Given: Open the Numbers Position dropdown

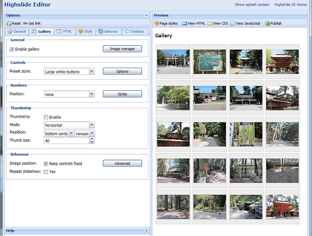Looking at the screenshot, I should click(x=92, y=94).
